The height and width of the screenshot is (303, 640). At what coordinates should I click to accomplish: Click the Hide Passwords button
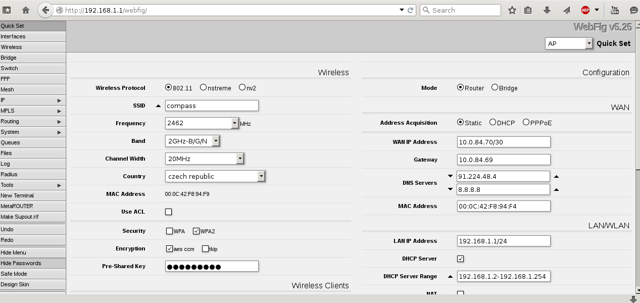(x=21, y=263)
